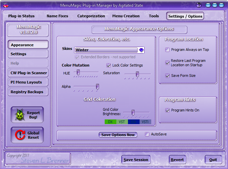Screen dimensions: 228x169
Task: Open the Winter skins combo box
Action: point(109,50)
